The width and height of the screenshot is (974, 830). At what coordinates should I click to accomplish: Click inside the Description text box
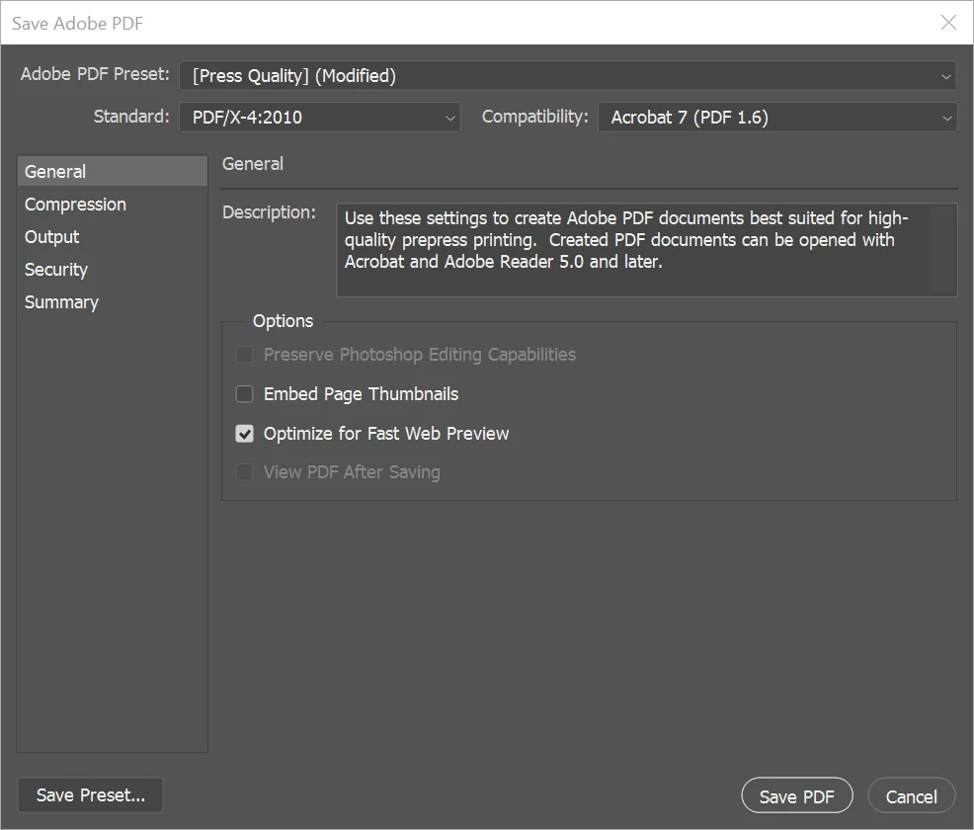(x=647, y=249)
